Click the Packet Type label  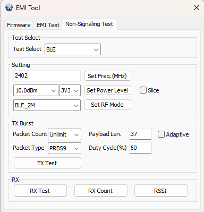(x=29, y=148)
